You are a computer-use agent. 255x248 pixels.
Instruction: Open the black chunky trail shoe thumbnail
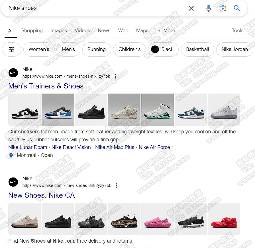pos(91,219)
